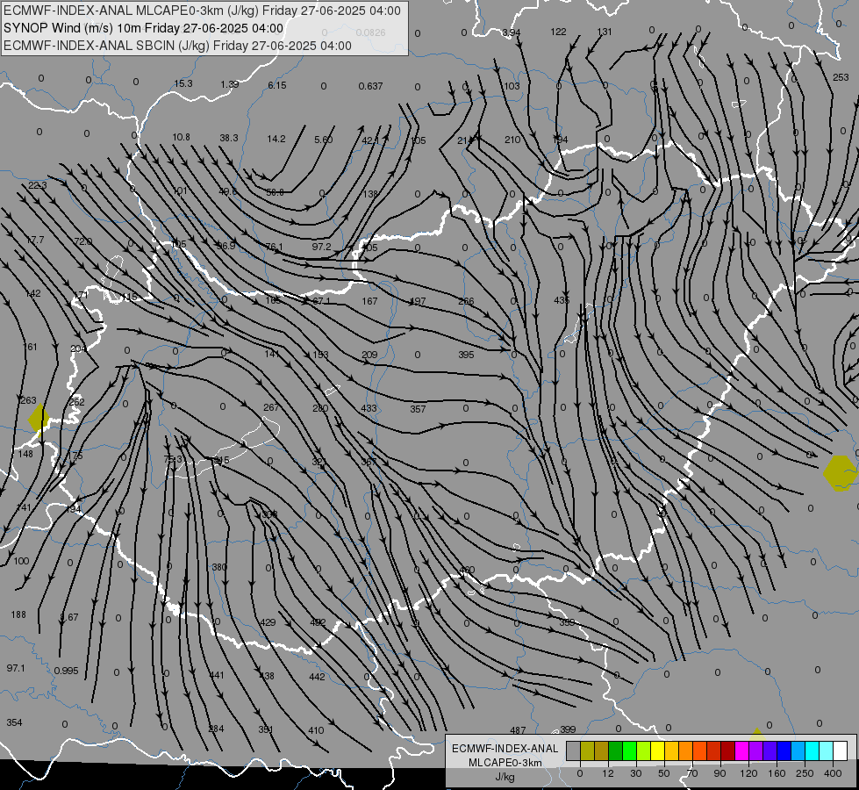
Task: Select the SYNOP Wind 10m title line
Action: tap(143, 28)
